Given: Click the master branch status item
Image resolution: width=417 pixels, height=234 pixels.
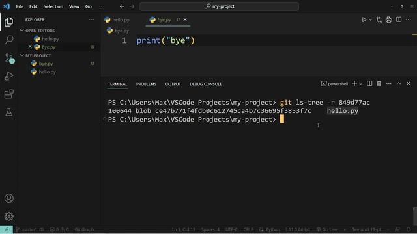Looking at the screenshot, I should click(26, 229).
